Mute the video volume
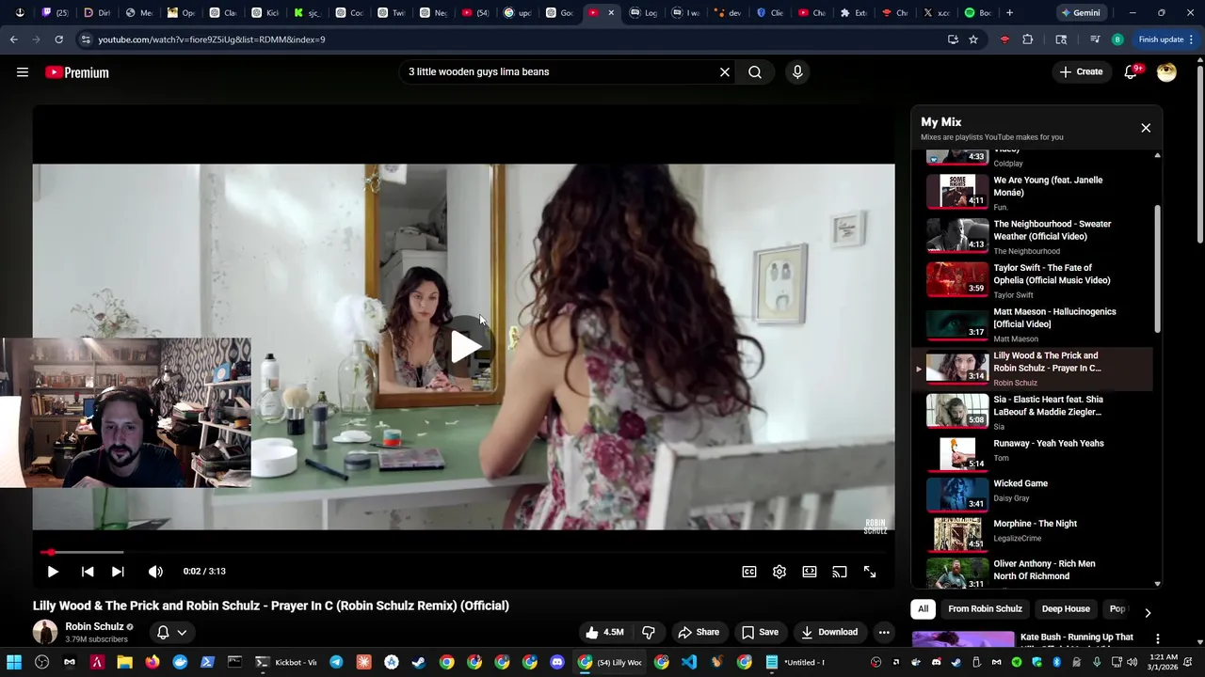 (155, 572)
